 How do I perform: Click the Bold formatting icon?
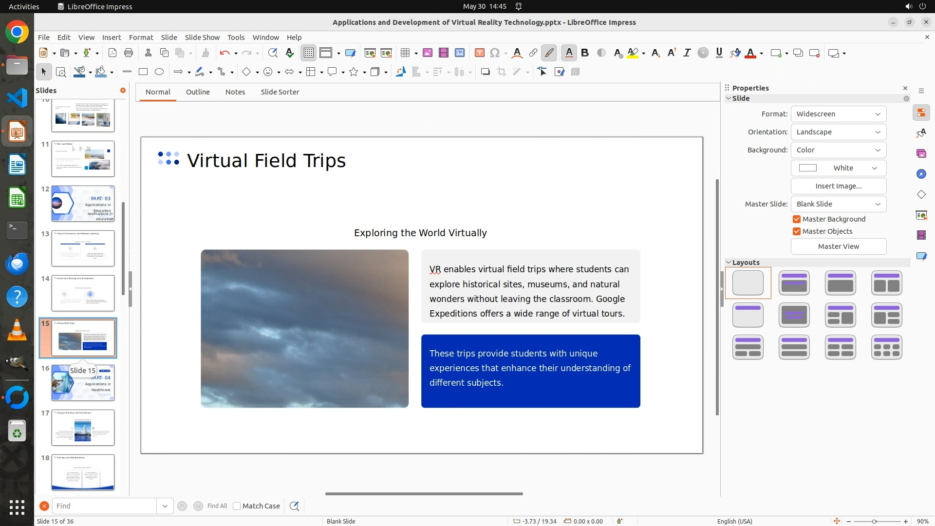click(585, 53)
